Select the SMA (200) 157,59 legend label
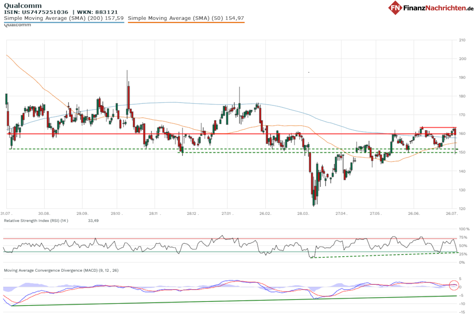The image size is (475, 315). coord(64,18)
